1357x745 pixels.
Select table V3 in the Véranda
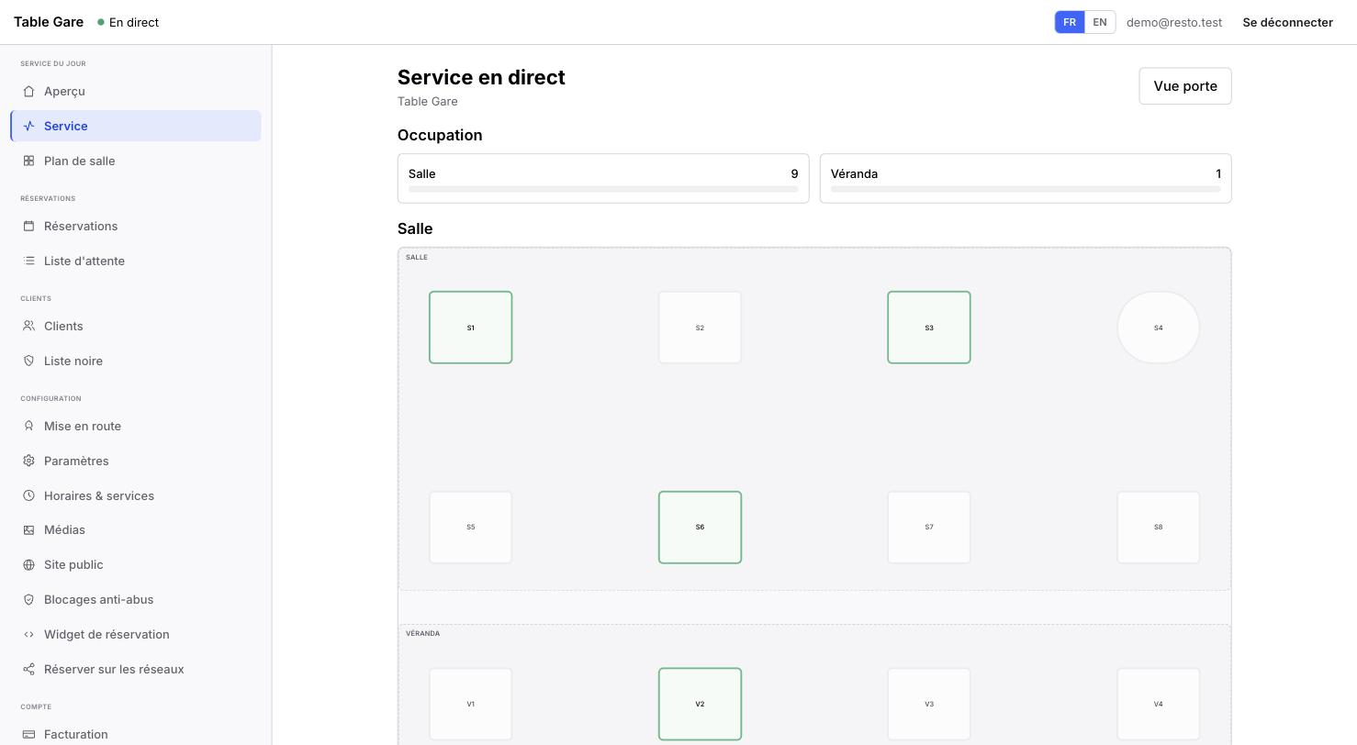929,704
